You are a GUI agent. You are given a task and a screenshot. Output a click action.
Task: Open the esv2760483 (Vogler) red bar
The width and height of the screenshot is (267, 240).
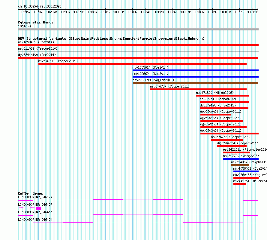(x=246, y=178)
